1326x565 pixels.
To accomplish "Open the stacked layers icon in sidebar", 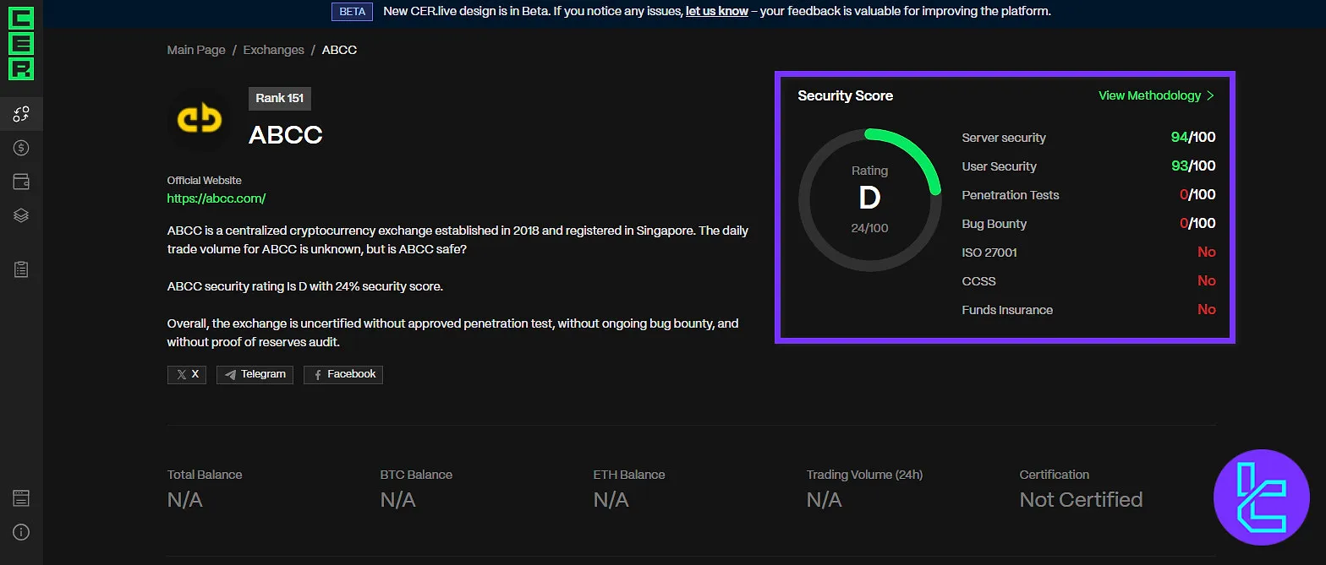I will click(21, 215).
